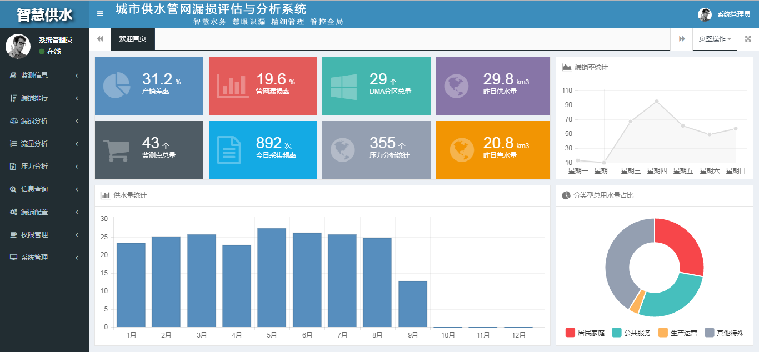Click the shopping cart icon on 监测点总量 card
This screenshot has width=759, height=352.
tap(117, 150)
